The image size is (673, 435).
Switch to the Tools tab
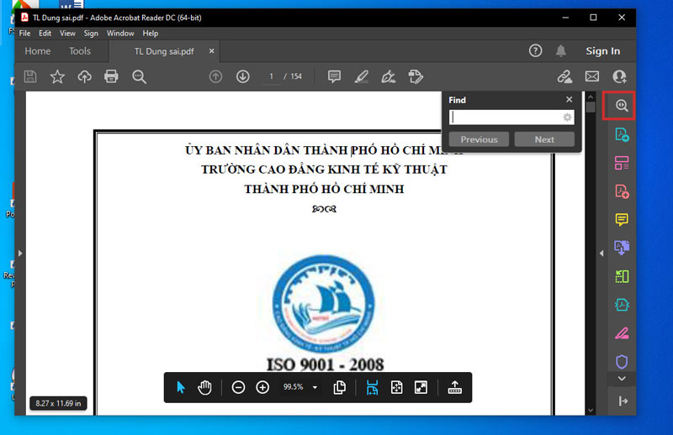[80, 51]
